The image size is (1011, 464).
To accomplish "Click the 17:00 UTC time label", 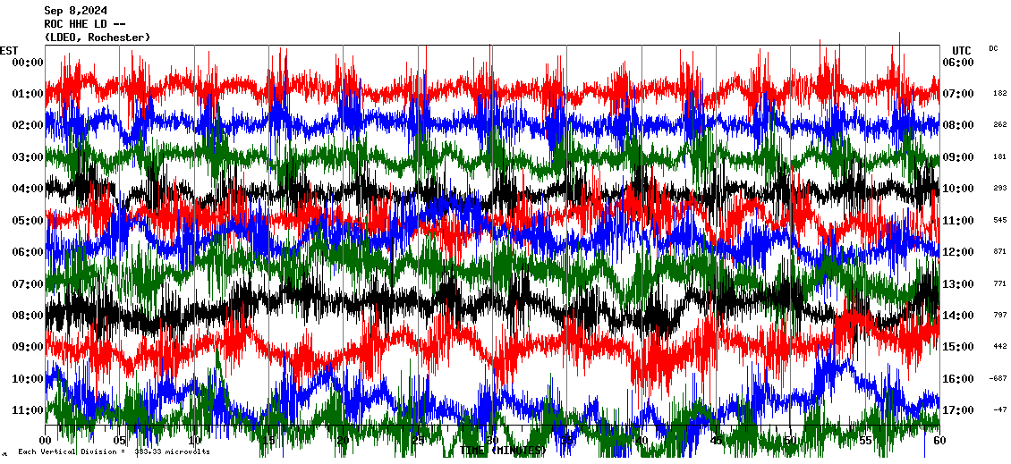I will click(x=959, y=410).
